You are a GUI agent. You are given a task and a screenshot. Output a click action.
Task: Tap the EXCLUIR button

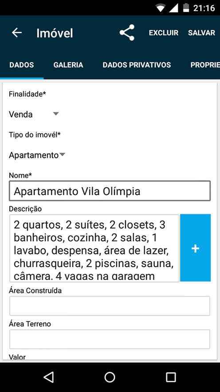point(164,33)
